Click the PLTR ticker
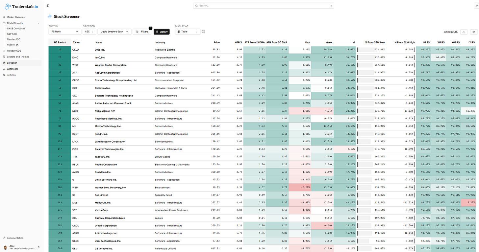Image resolution: width=479 pixels, height=252 pixels. tap(75, 149)
